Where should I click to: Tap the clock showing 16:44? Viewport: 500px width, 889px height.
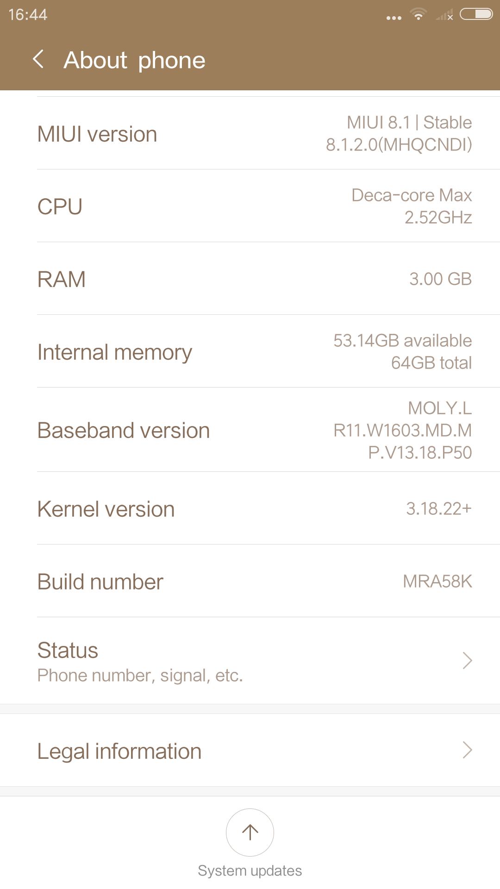click(28, 15)
